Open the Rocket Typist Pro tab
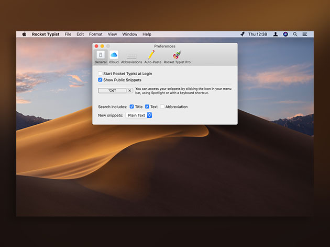The width and height of the screenshot is (330, 247). point(177,57)
